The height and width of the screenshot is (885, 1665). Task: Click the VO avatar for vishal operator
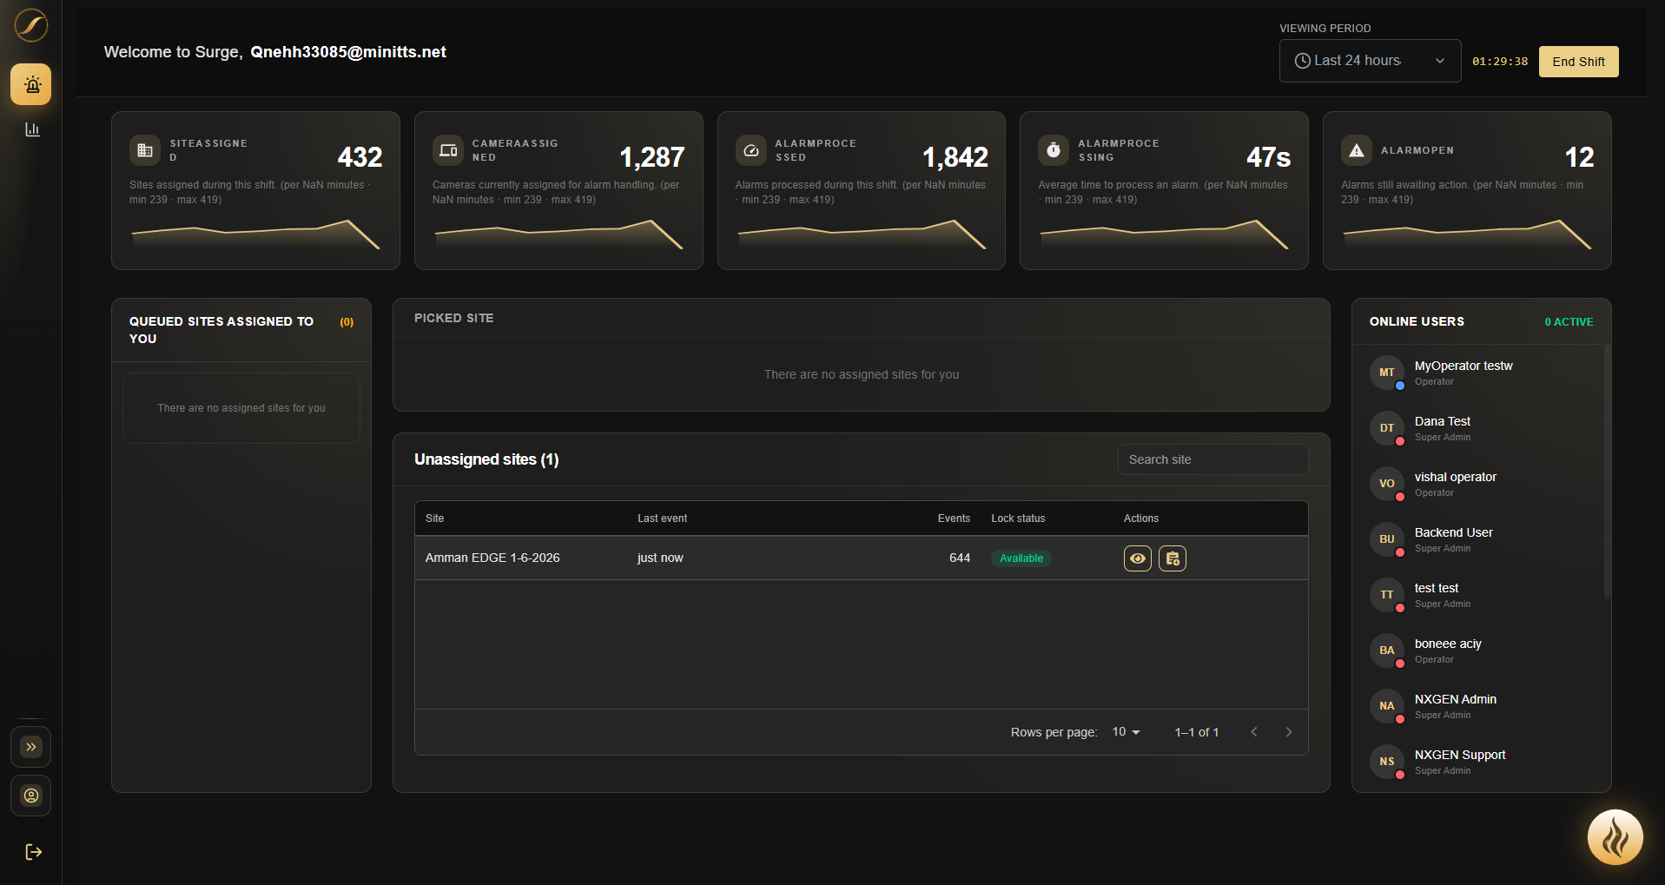tap(1387, 484)
